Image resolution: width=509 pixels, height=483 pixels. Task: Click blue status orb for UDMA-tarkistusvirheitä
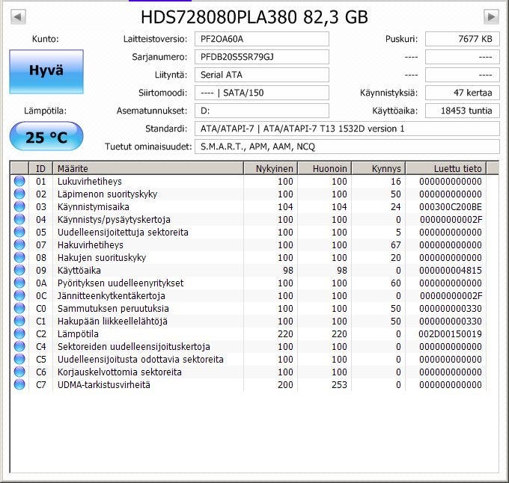(x=19, y=384)
